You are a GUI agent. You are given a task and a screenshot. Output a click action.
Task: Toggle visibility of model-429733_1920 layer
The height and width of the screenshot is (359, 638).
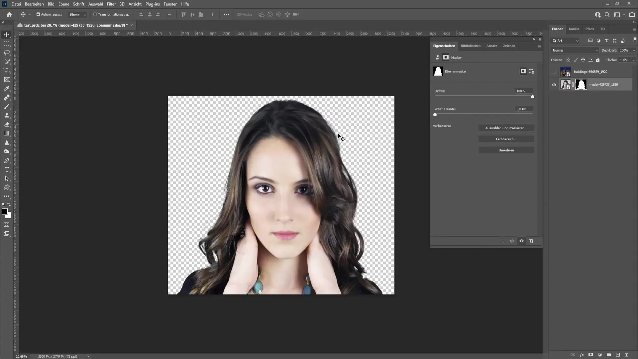click(x=553, y=85)
